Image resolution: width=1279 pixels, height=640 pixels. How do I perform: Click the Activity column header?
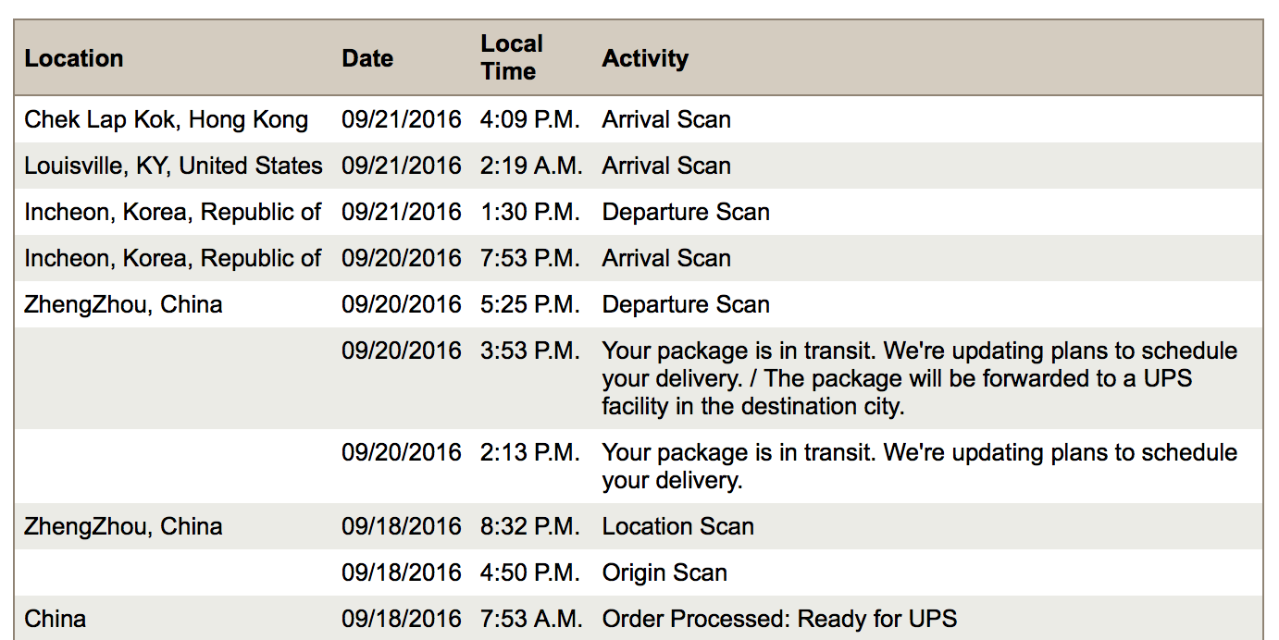(x=645, y=58)
